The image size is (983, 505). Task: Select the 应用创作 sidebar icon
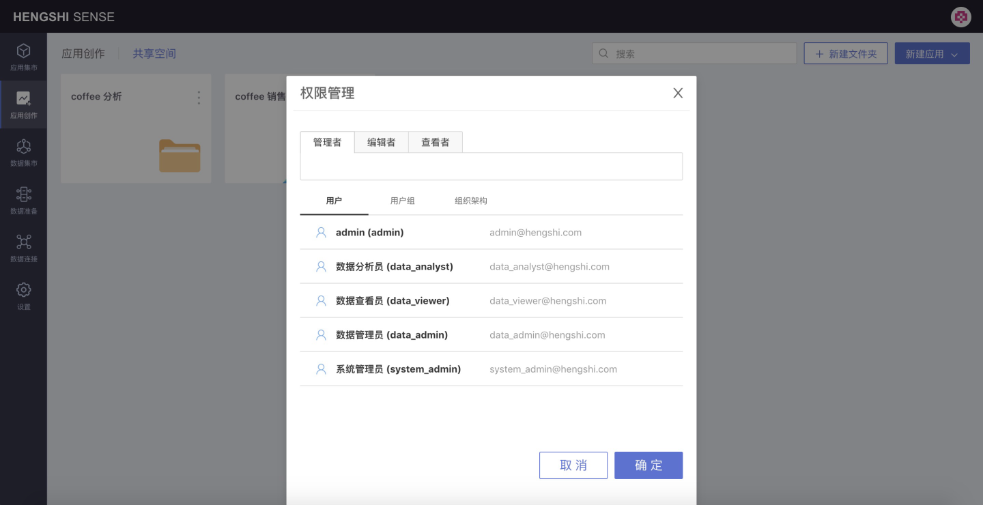coord(23,104)
